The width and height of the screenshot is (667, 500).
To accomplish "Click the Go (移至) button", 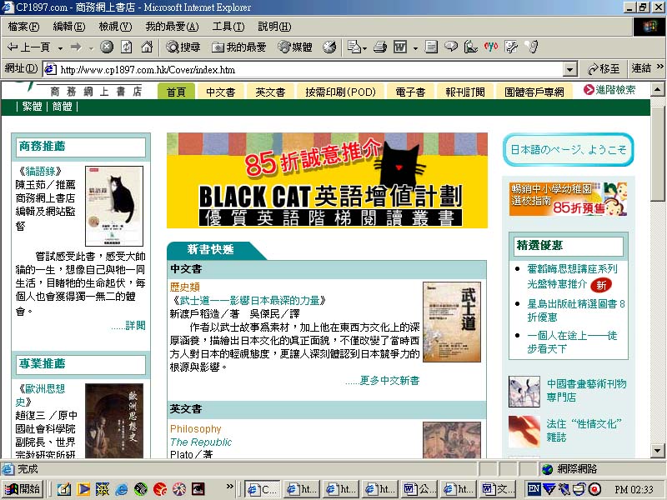I will (604, 69).
